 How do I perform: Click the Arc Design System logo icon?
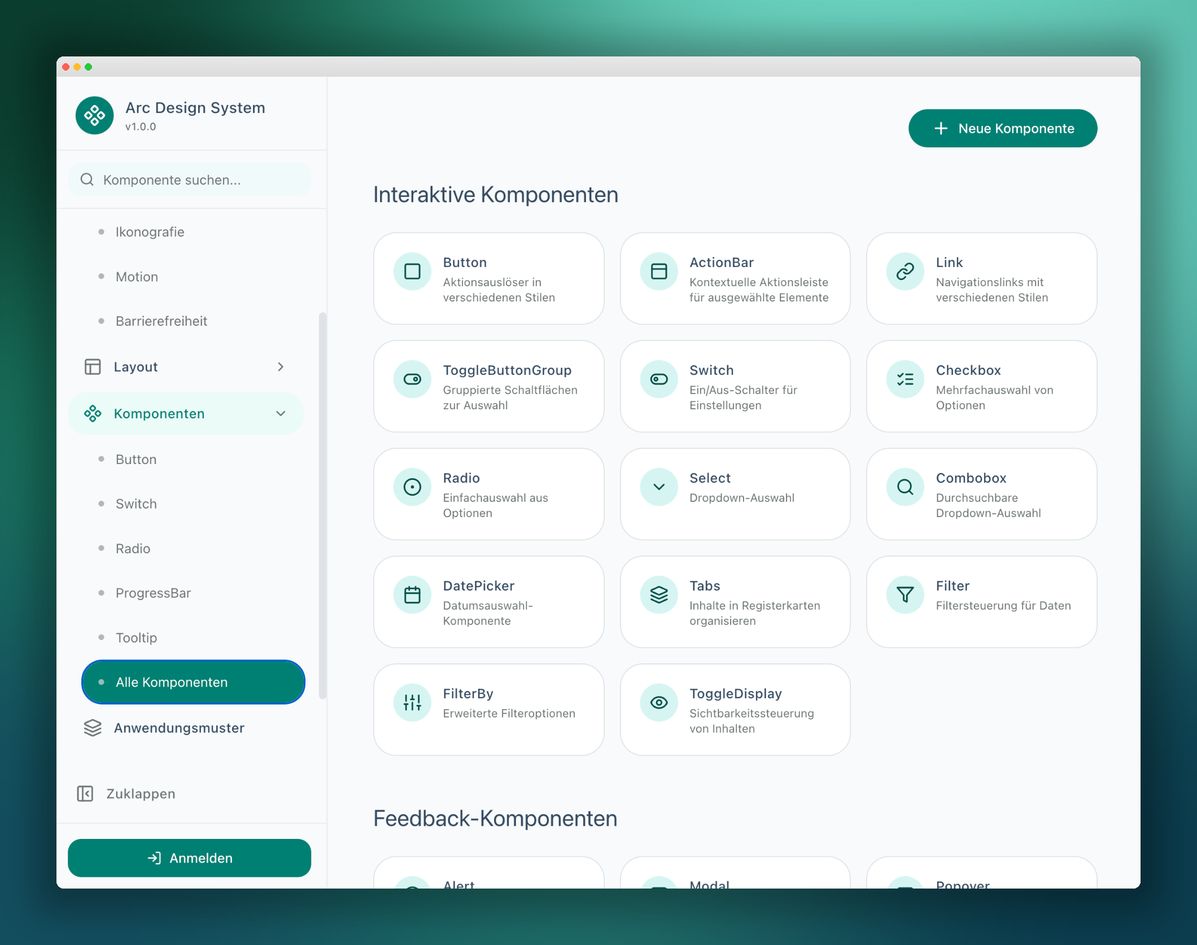click(x=94, y=115)
